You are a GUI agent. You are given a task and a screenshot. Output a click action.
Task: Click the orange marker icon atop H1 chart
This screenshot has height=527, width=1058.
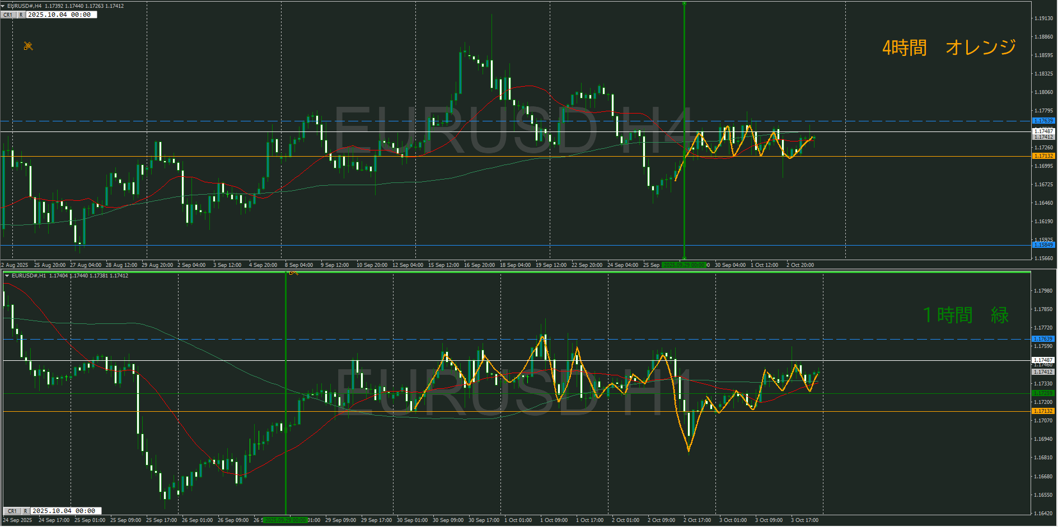click(x=293, y=272)
